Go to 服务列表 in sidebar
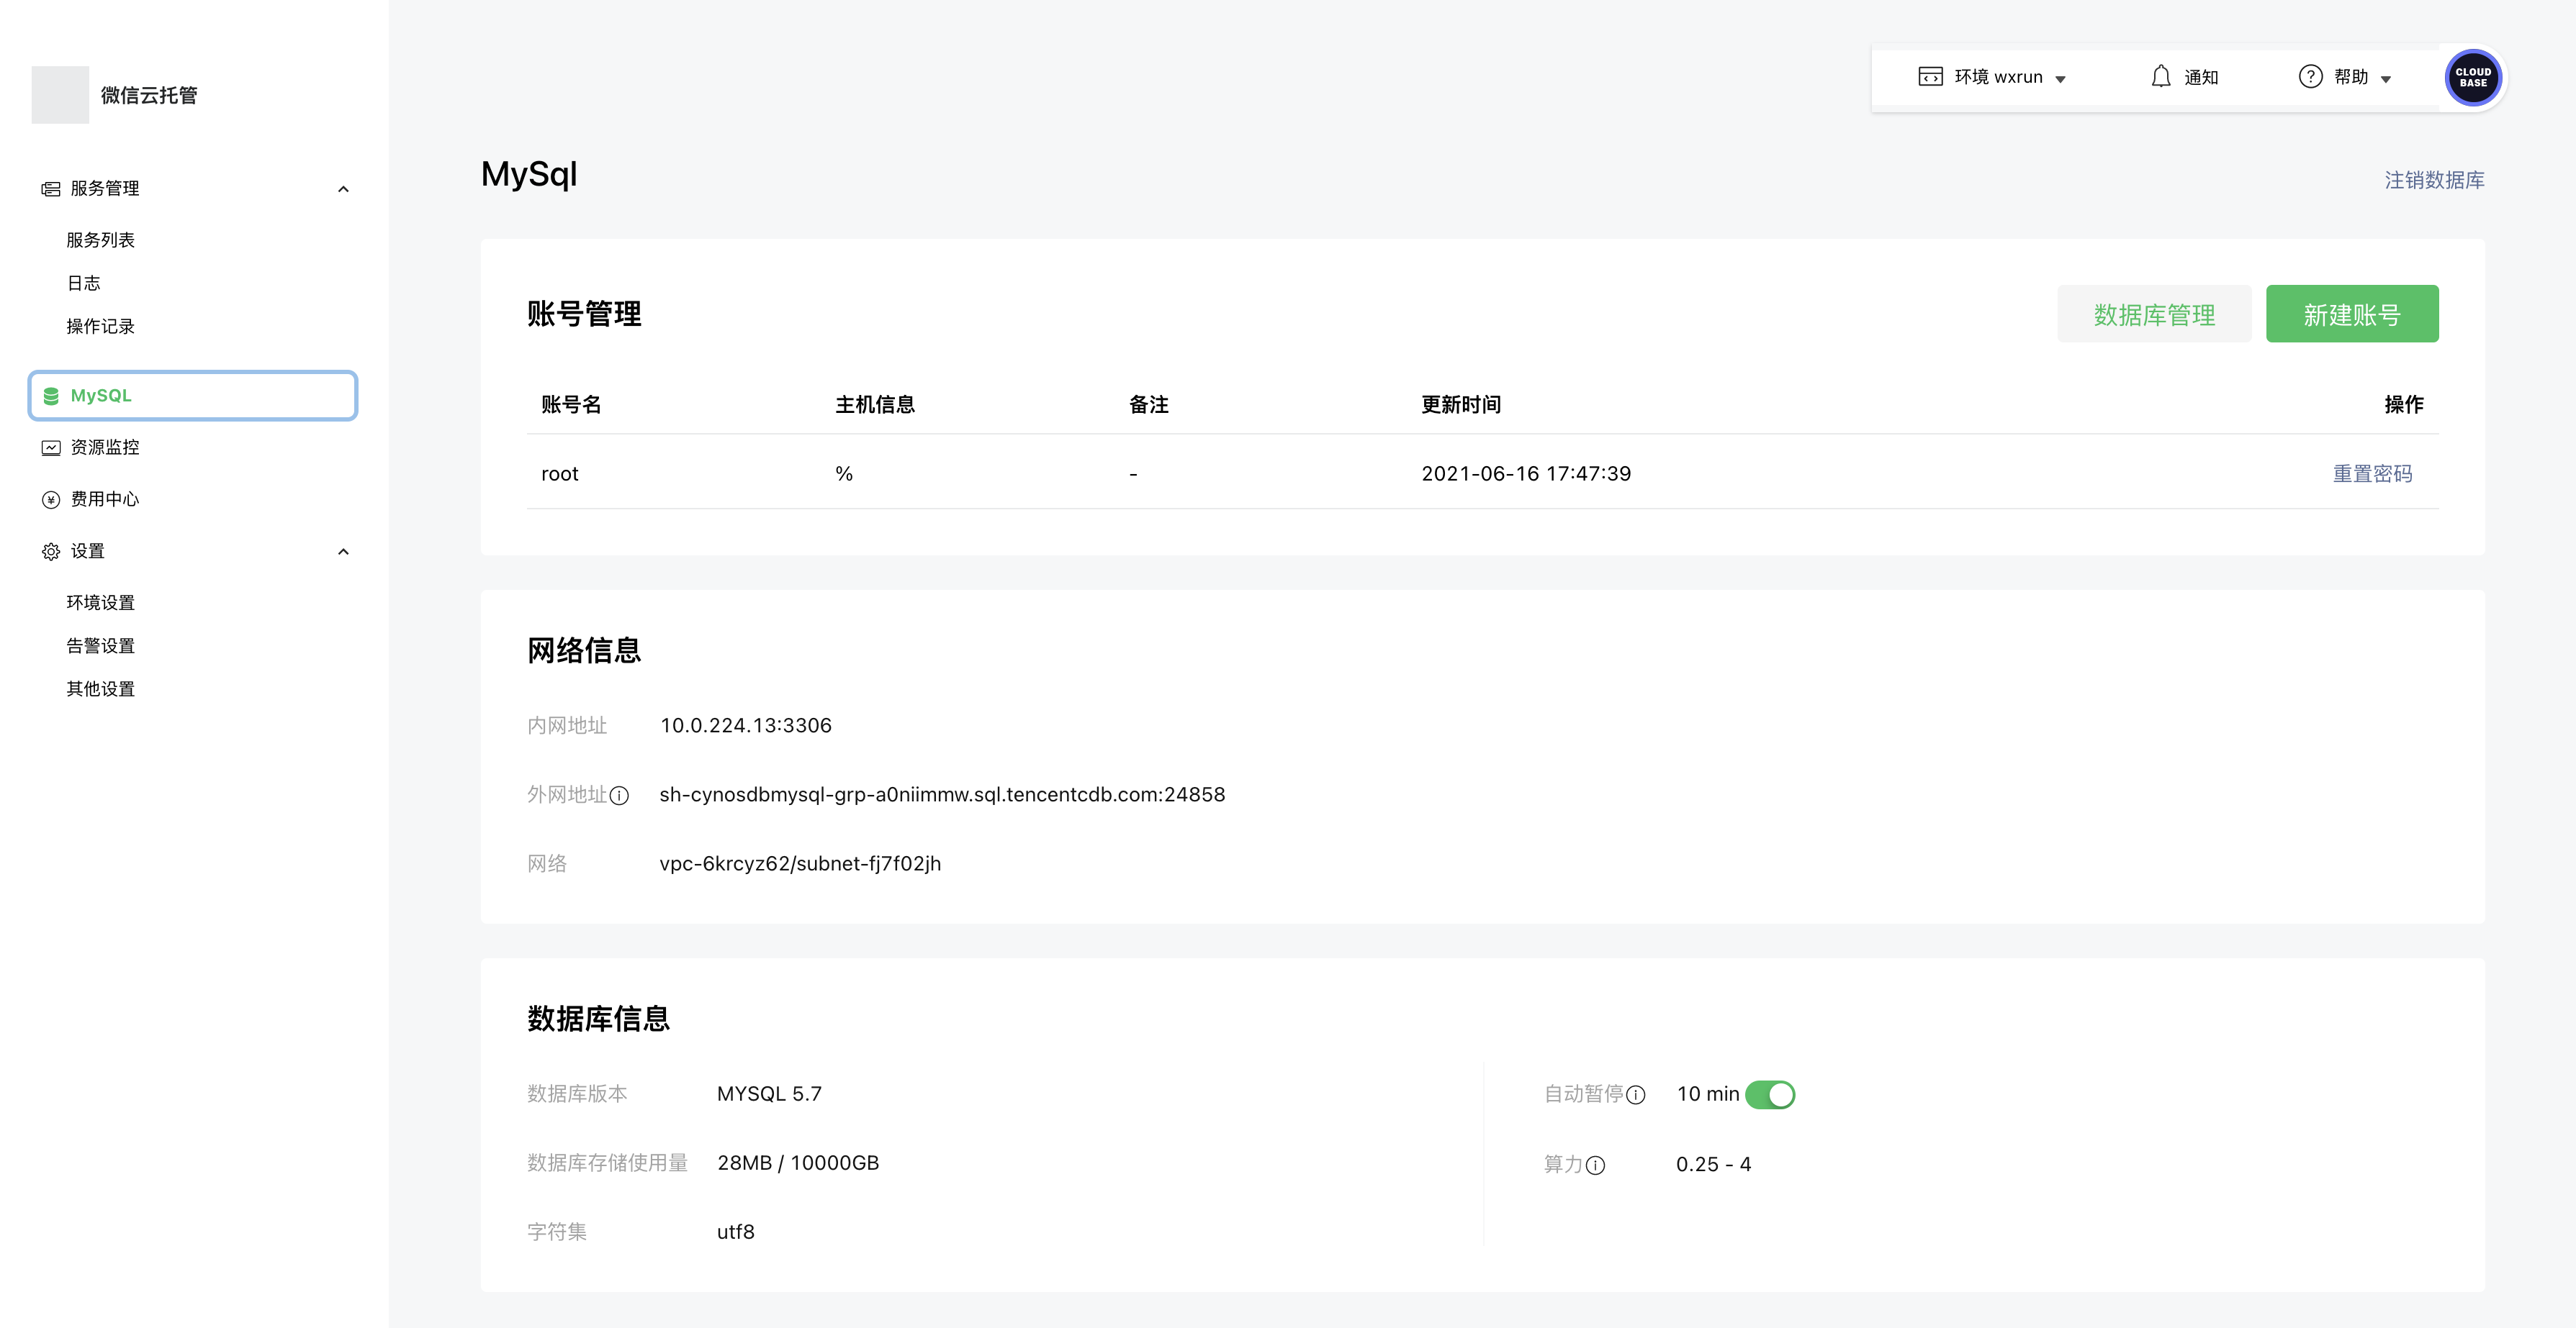Image resolution: width=2576 pixels, height=1328 pixels. [100, 240]
